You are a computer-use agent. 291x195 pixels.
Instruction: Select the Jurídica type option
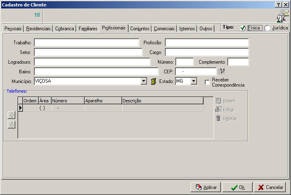point(267,28)
